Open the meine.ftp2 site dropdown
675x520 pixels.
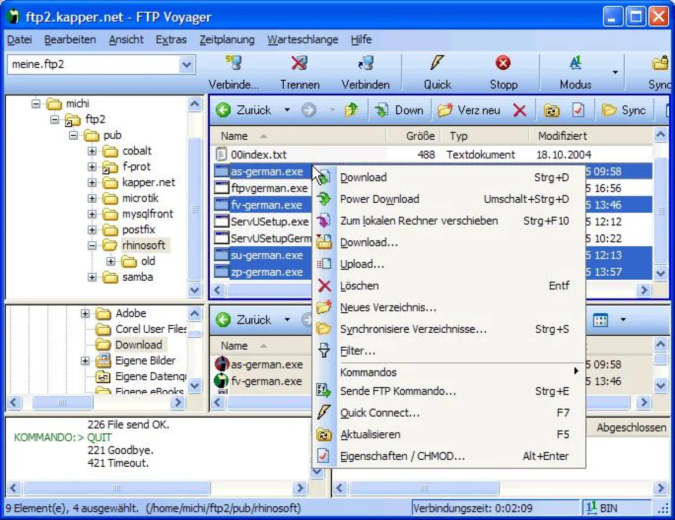[x=186, y=65]
